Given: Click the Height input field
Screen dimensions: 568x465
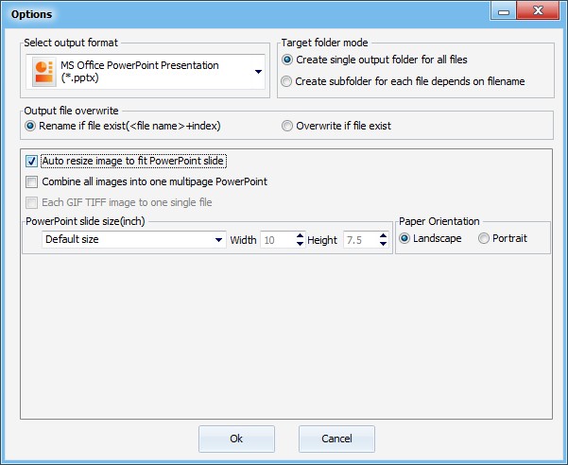Looking at the screenshot, I should (360, 240).
